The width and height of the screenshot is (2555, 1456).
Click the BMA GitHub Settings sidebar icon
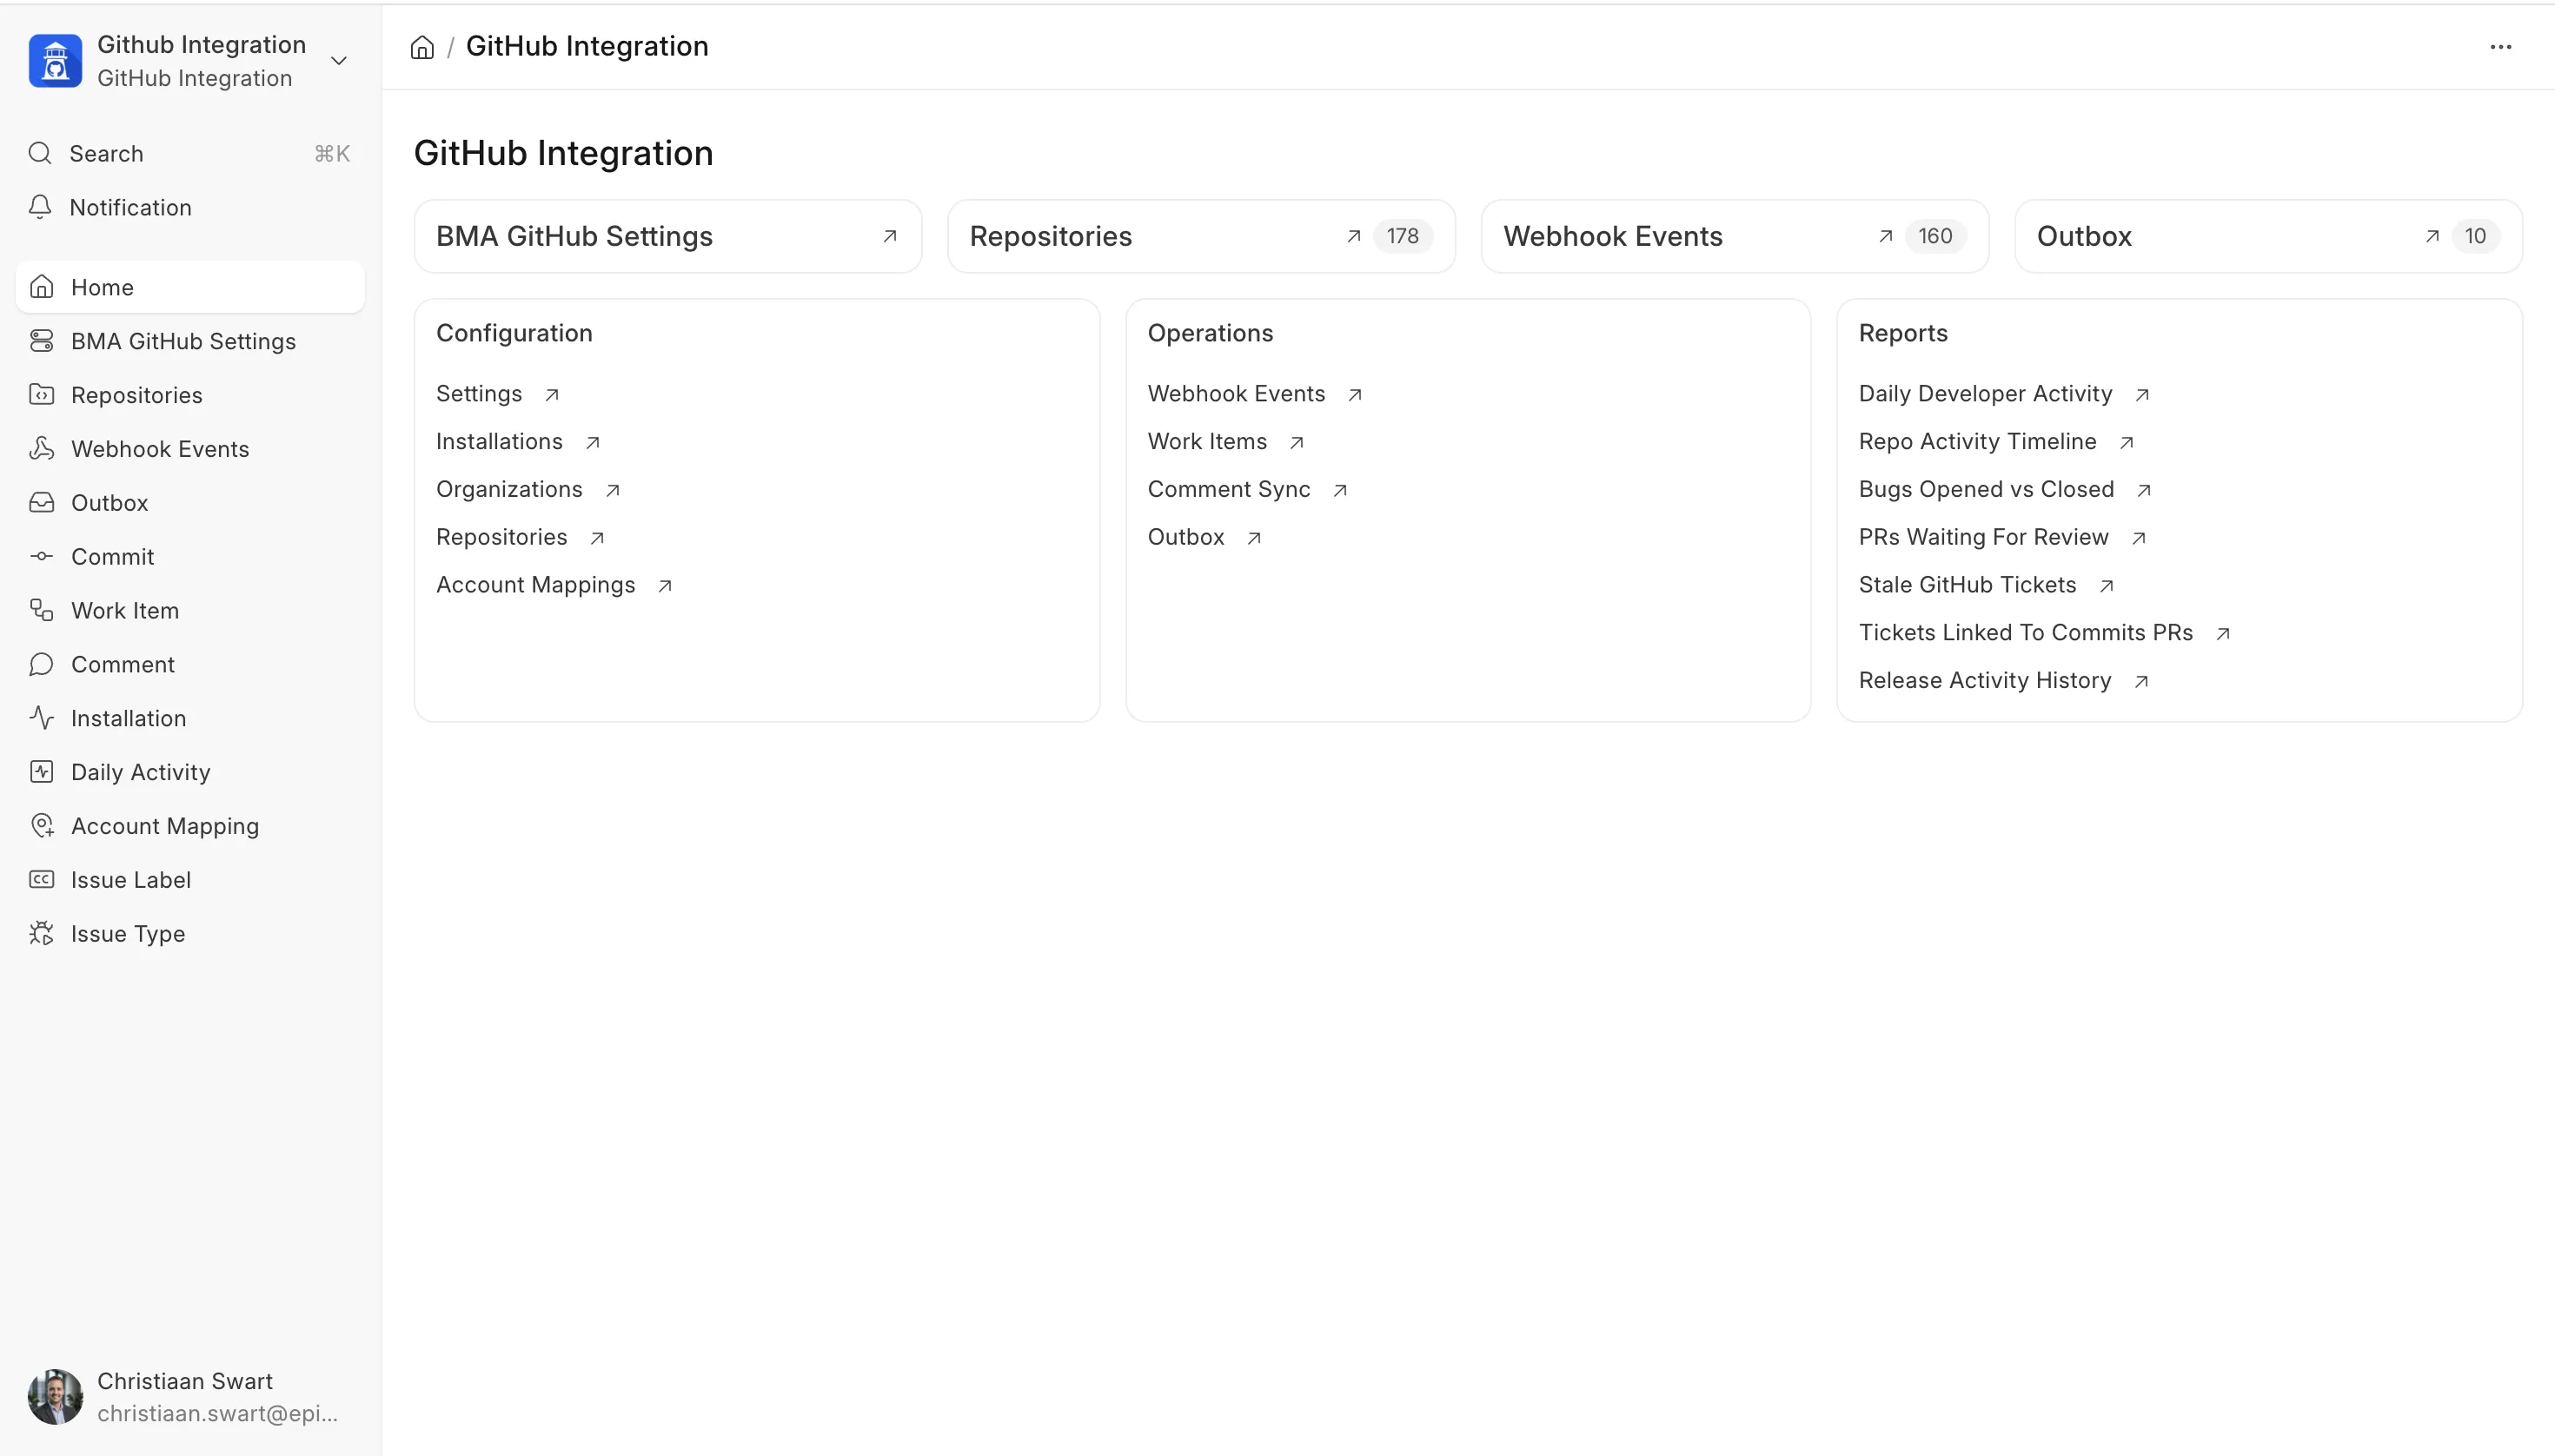41,342
